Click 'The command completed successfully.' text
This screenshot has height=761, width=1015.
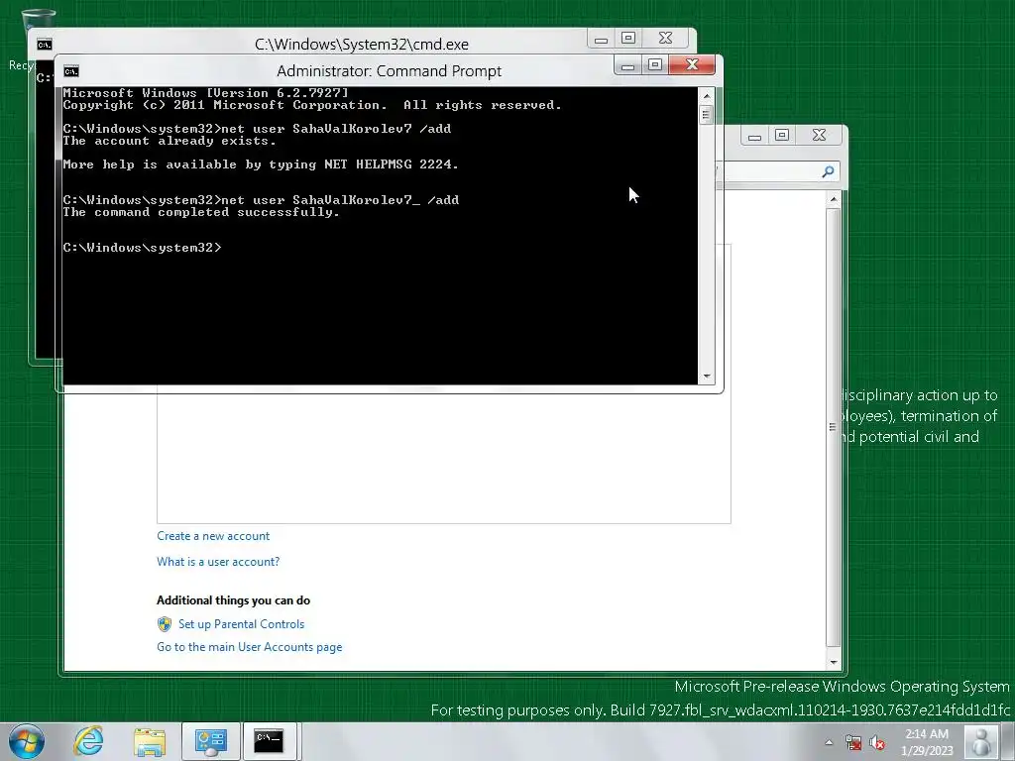tap(200, 212)
